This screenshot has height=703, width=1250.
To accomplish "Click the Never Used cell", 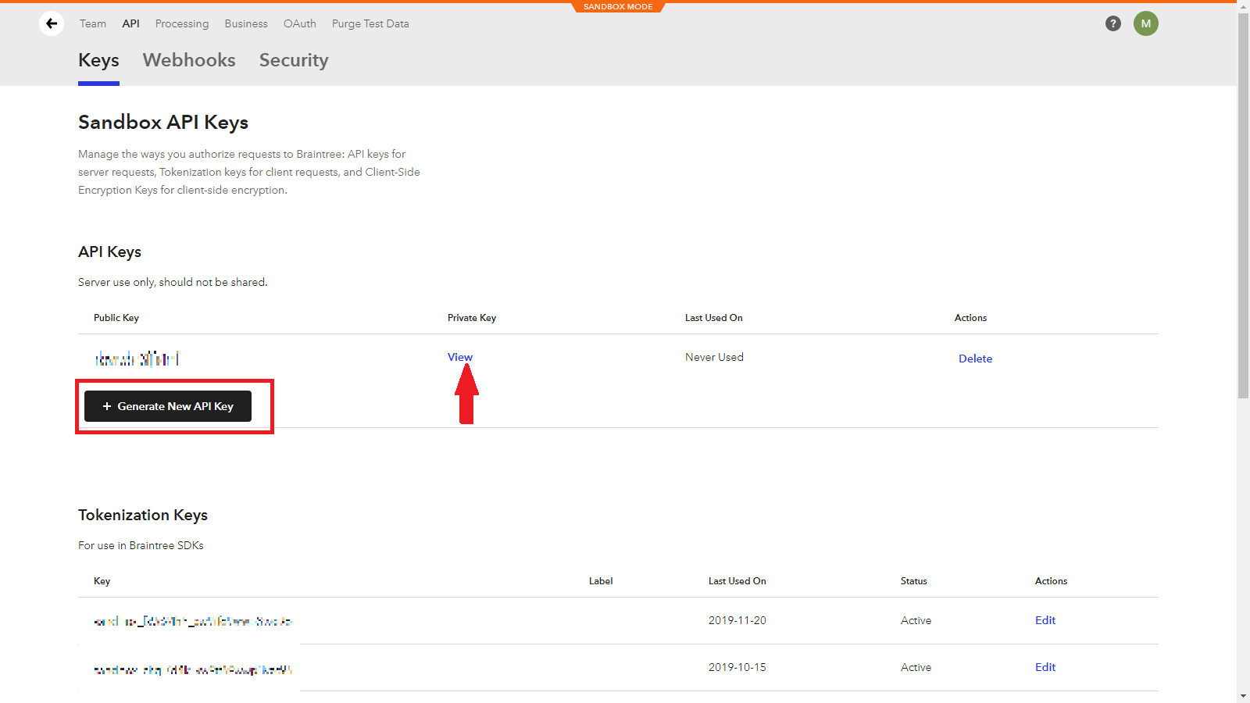I will 715,357.
